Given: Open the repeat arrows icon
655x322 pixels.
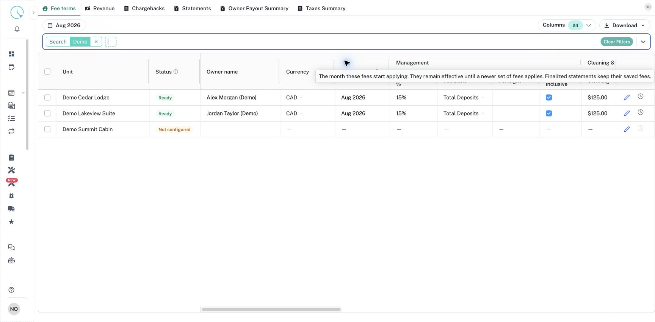Looking at the screenshot, I should [11, 131].
